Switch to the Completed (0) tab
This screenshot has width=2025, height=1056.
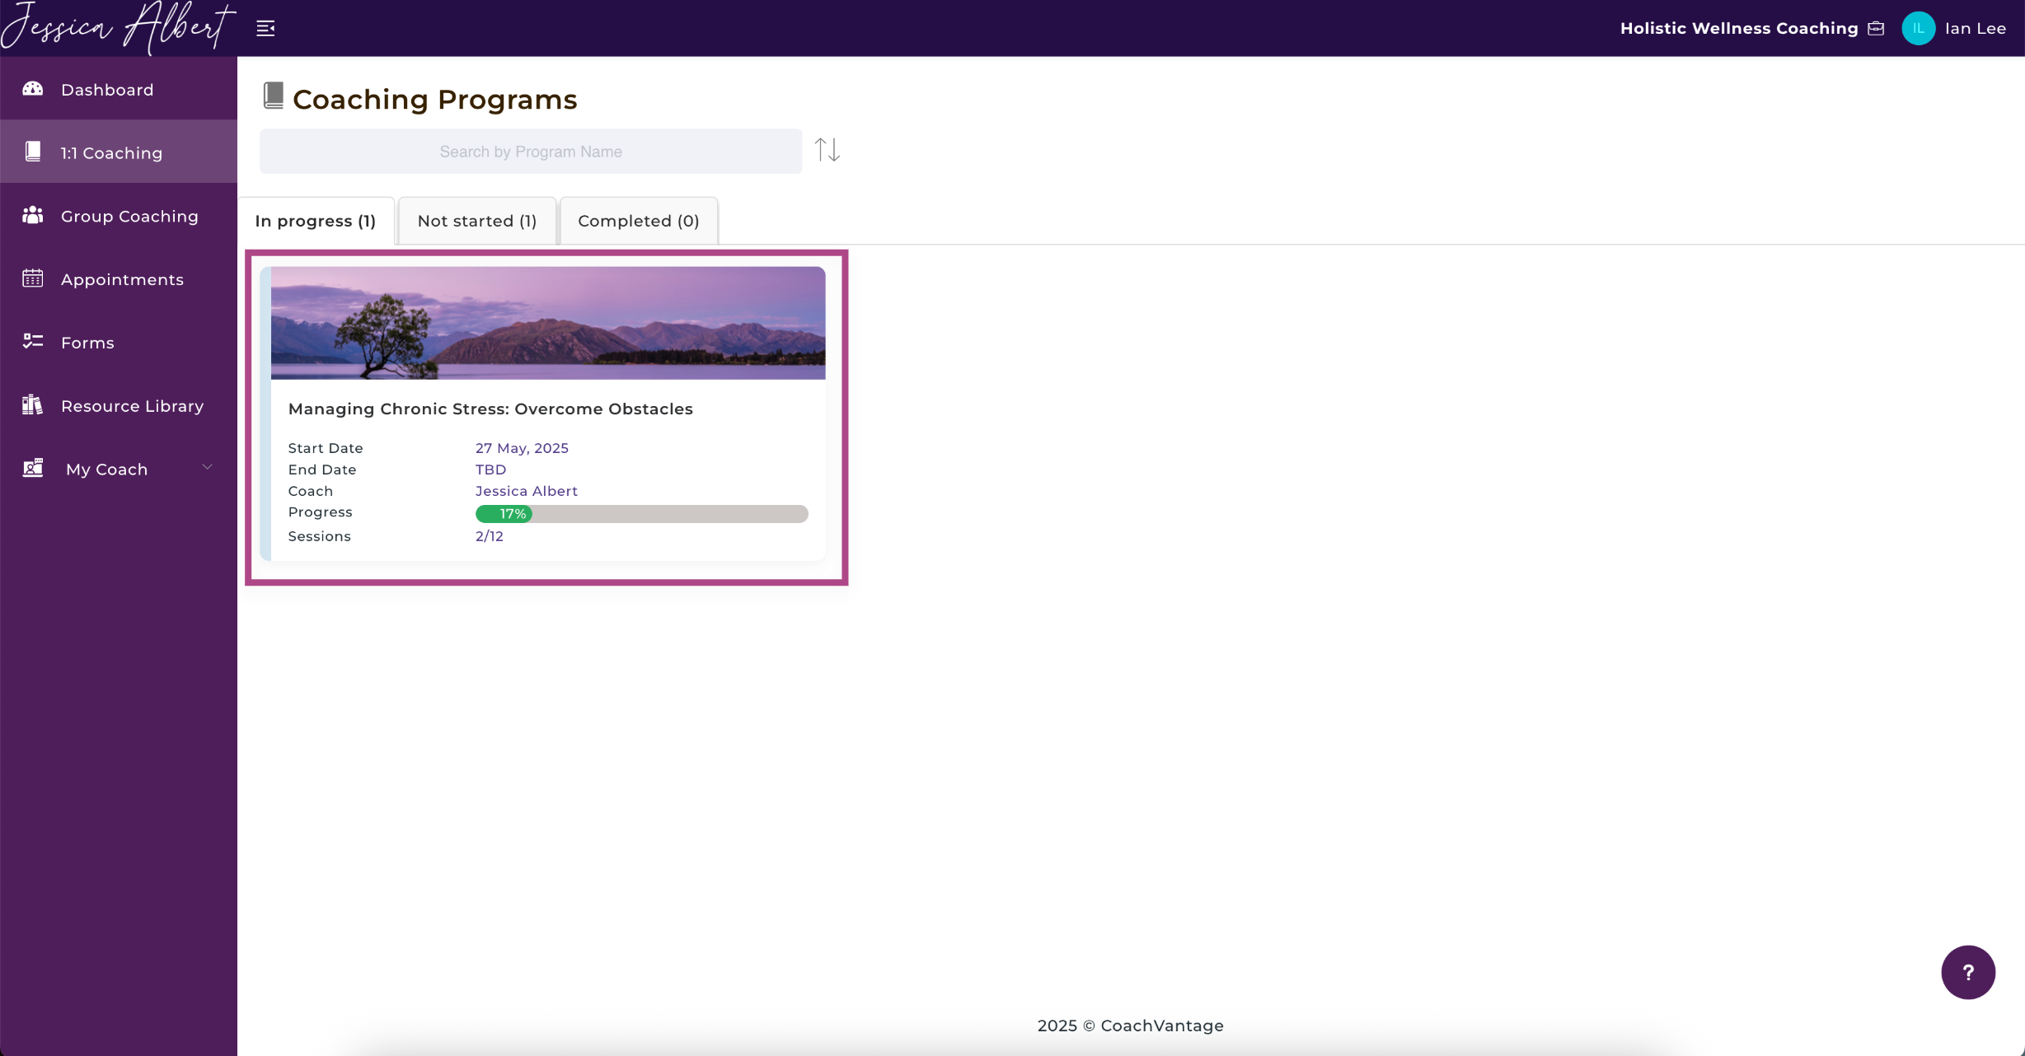pos(639,221)
